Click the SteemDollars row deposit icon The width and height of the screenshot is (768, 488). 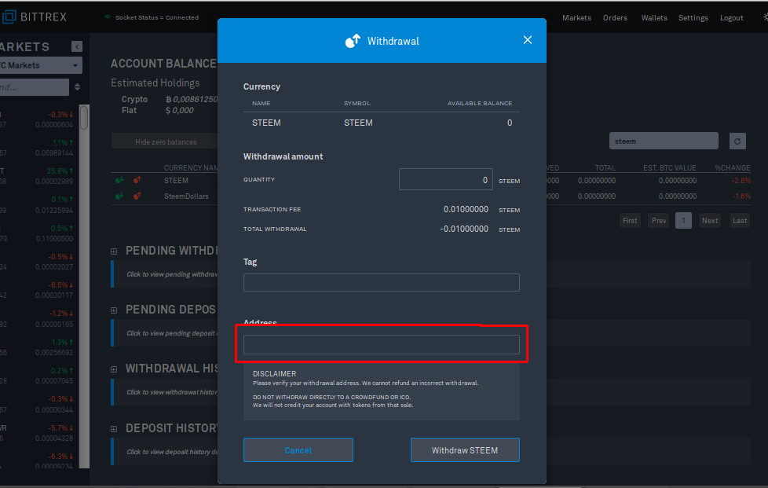pyautogui.click(x=119, y=196)
